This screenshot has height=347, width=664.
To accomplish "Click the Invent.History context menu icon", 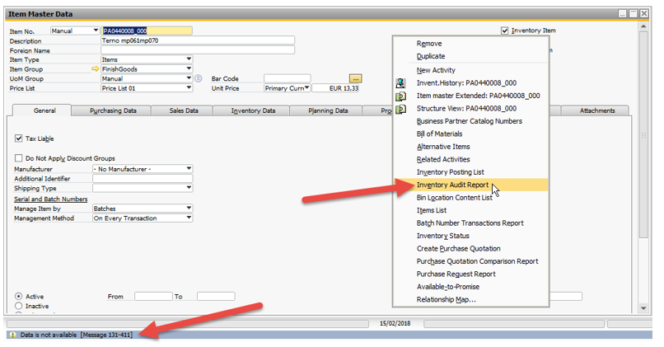I will pyautogui.click(x=400, y=83).
